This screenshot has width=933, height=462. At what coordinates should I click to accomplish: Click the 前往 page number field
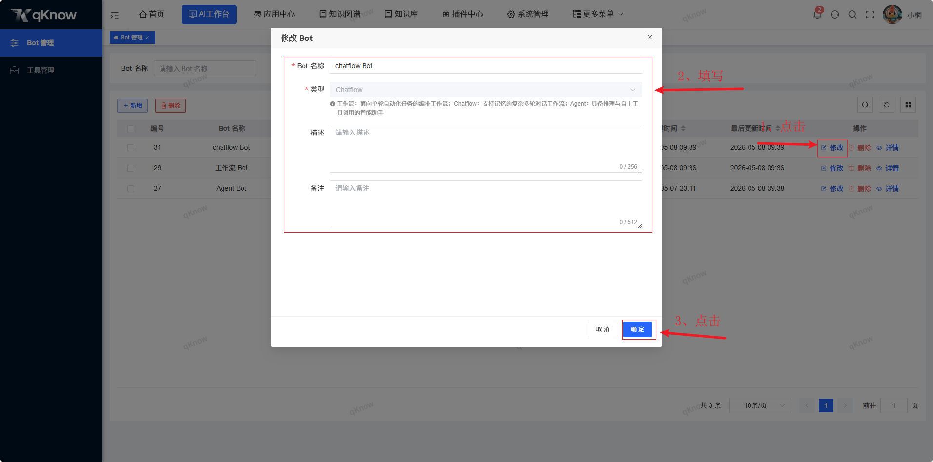[x=893, y=405]
